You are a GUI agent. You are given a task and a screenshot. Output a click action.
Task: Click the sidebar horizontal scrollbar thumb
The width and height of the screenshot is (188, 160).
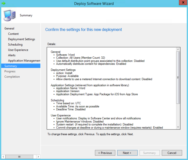pos(19,157)
